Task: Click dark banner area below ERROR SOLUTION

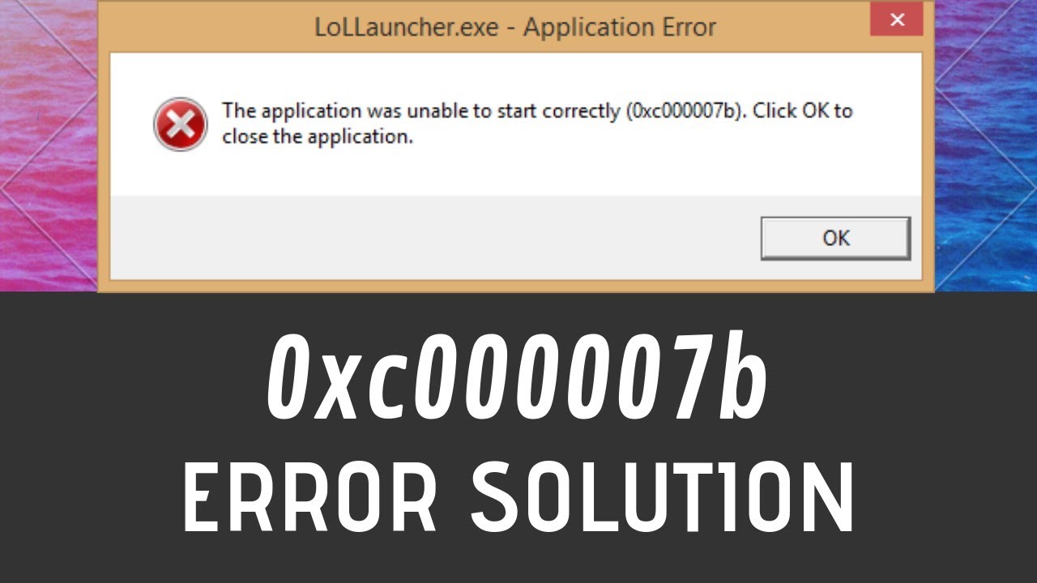Action: 518,560
